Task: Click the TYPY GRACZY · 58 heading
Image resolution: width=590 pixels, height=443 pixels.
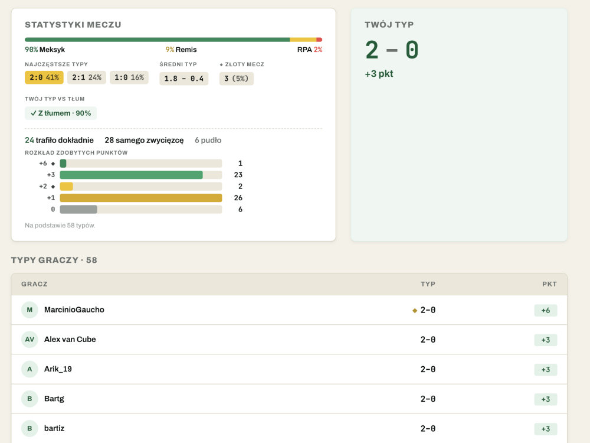Action: [54, 260]
